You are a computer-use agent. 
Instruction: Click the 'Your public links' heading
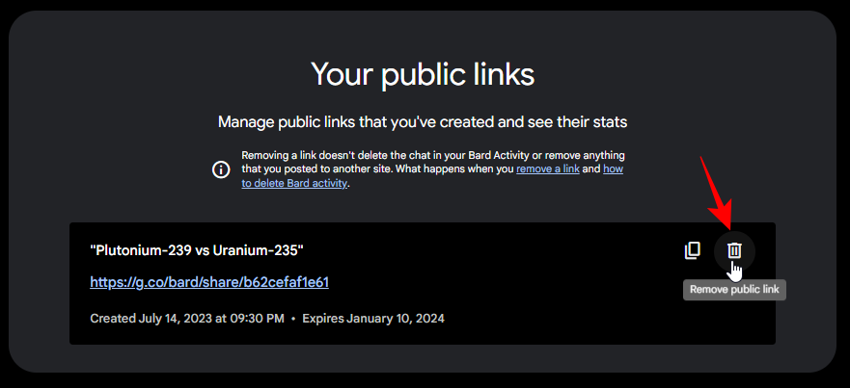423,75
